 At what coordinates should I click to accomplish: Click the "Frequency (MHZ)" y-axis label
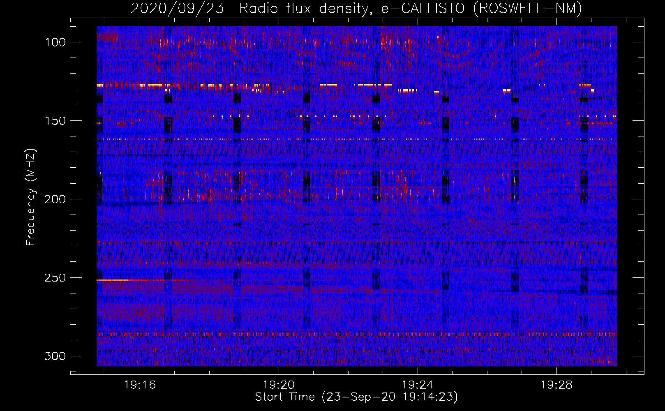pyautogui.click(x=31, y=197)
